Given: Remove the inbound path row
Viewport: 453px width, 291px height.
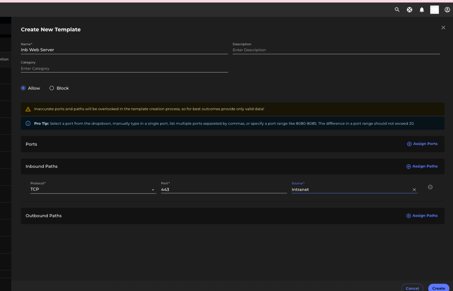Looking at the screenshot, I should click(x=430, y=187).
